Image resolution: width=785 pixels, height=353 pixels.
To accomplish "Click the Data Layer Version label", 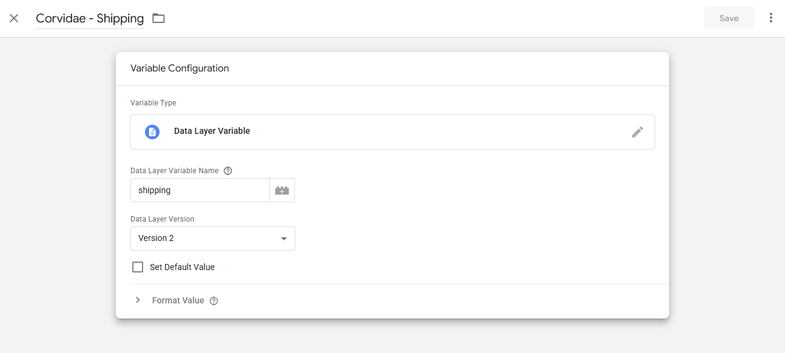I will tap(162, 219).
